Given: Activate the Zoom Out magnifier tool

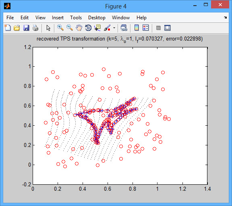Looking at the screenshot, I should click(x=70, y=28).
